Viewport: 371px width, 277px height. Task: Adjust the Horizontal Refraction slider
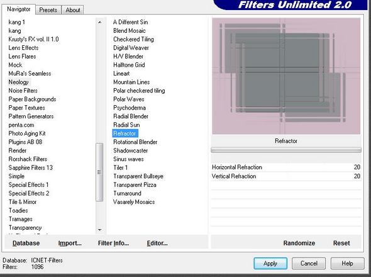click(286, 167)
